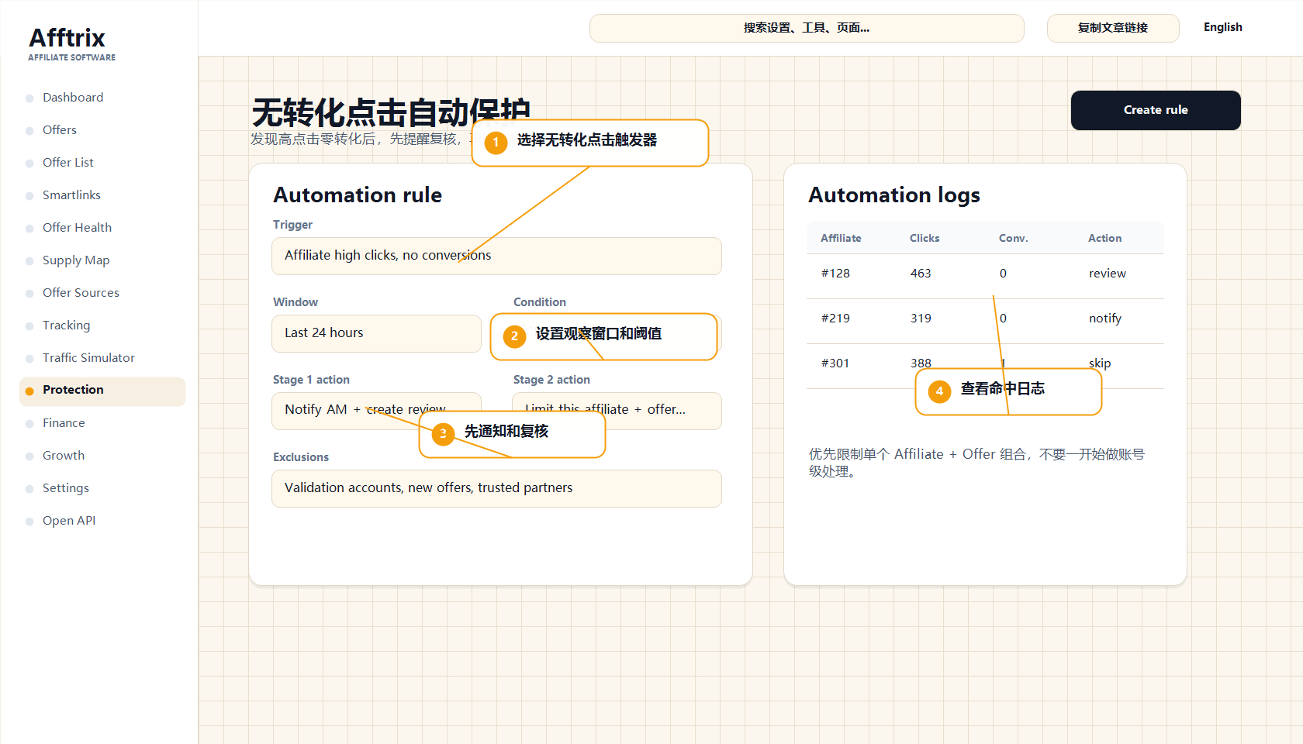Click the 319 clicks value

click(x=921, y=319)
